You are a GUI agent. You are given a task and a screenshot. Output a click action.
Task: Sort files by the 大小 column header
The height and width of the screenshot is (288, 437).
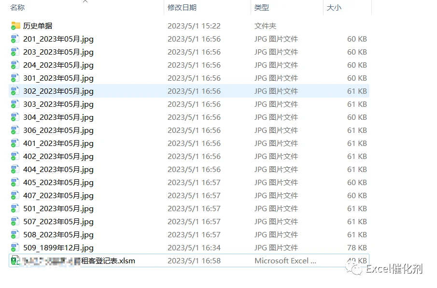click(334, 8)
